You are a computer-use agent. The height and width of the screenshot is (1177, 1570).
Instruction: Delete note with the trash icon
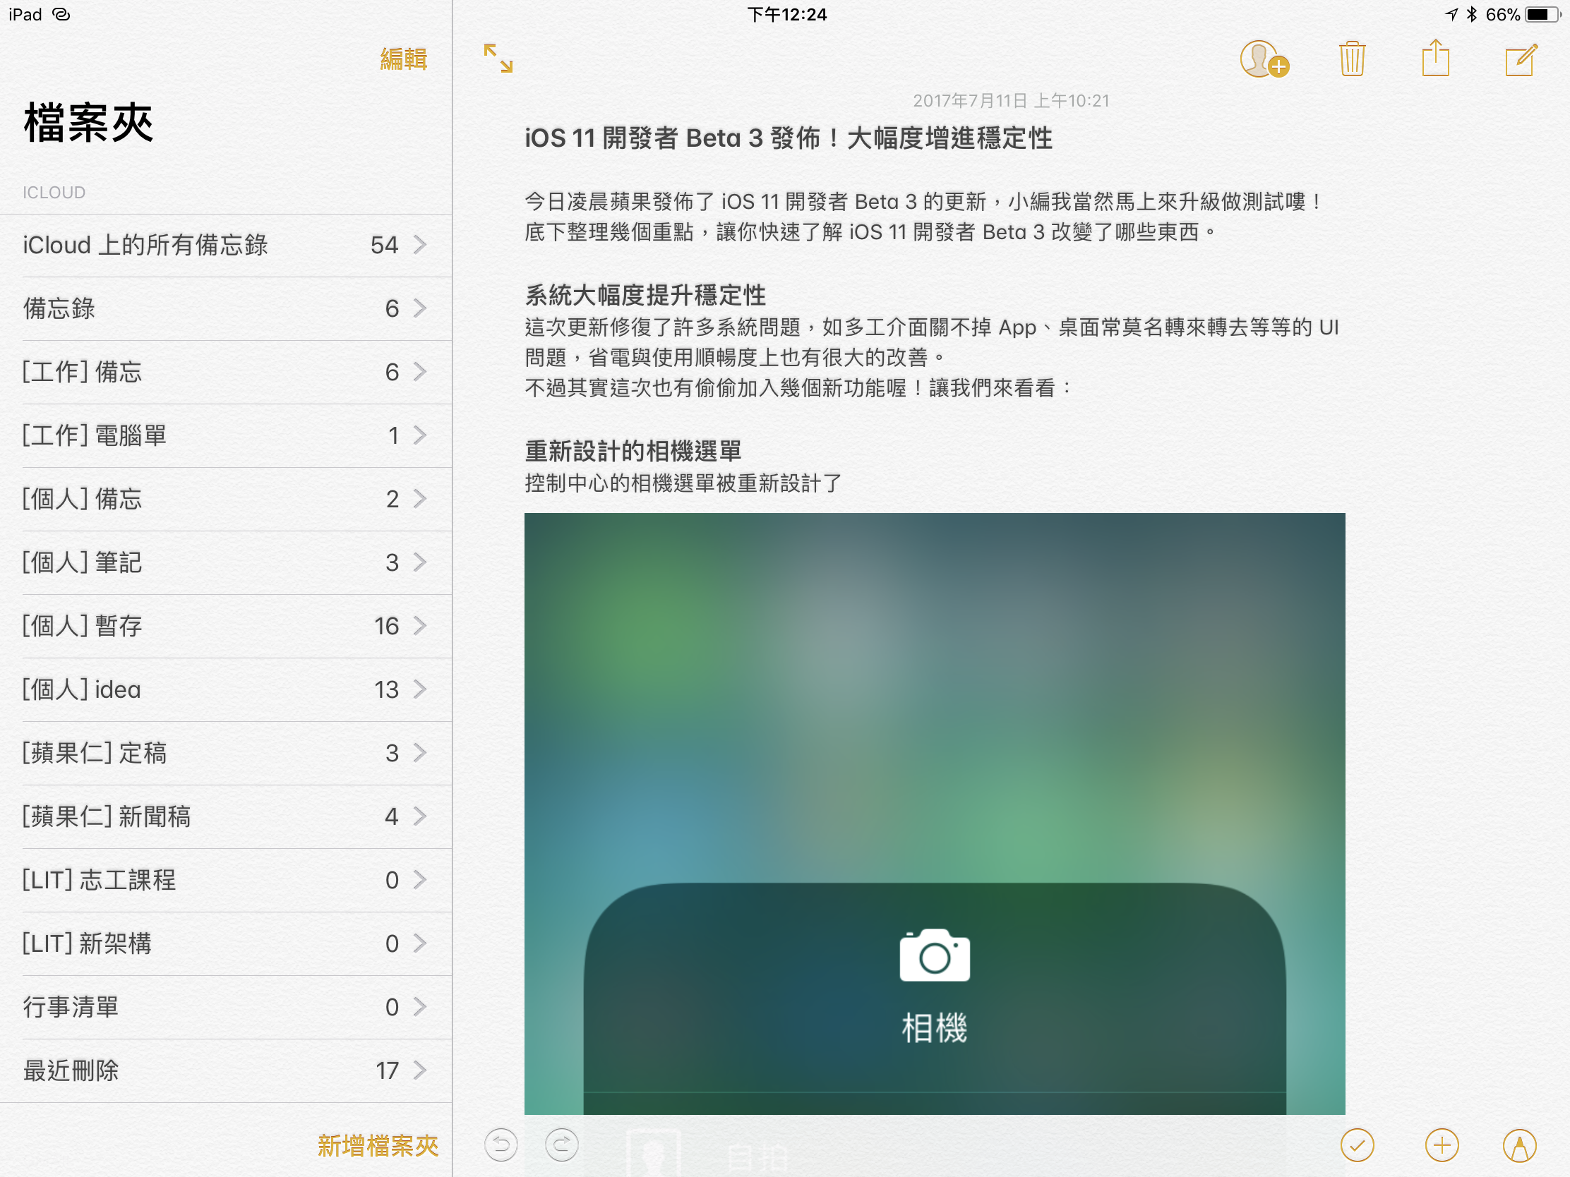click(1352, 58)
